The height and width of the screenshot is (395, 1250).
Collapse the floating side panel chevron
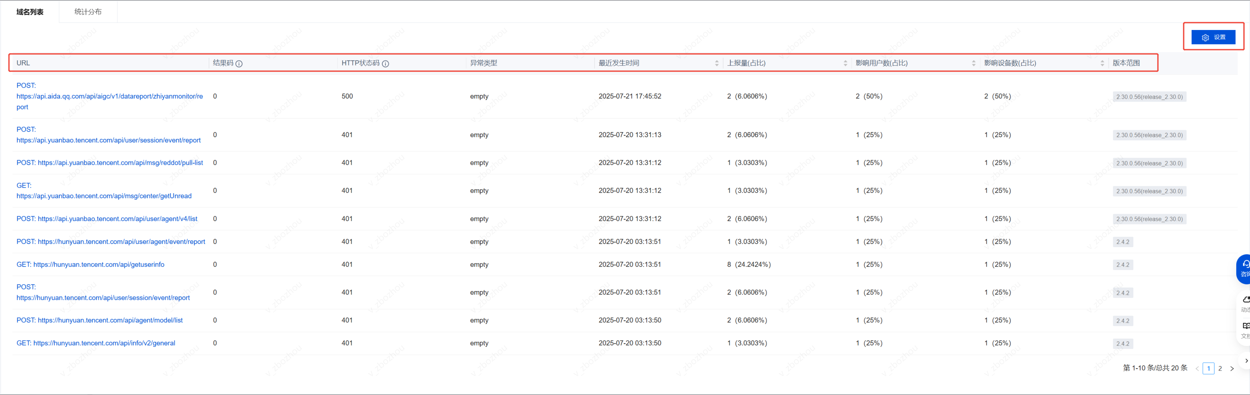[x=1246, y=360]
